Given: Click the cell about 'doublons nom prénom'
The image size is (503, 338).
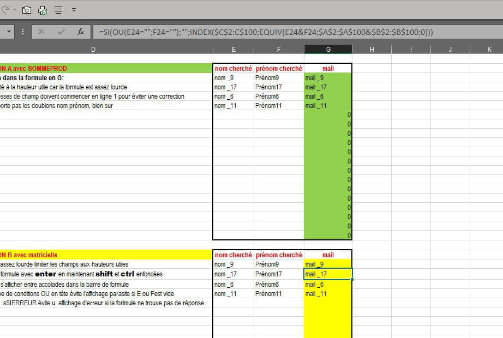Looking at the screenshot, I should pyautogui.click(x=106, y=106).
